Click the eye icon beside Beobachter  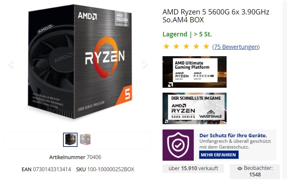click(240, 169)
